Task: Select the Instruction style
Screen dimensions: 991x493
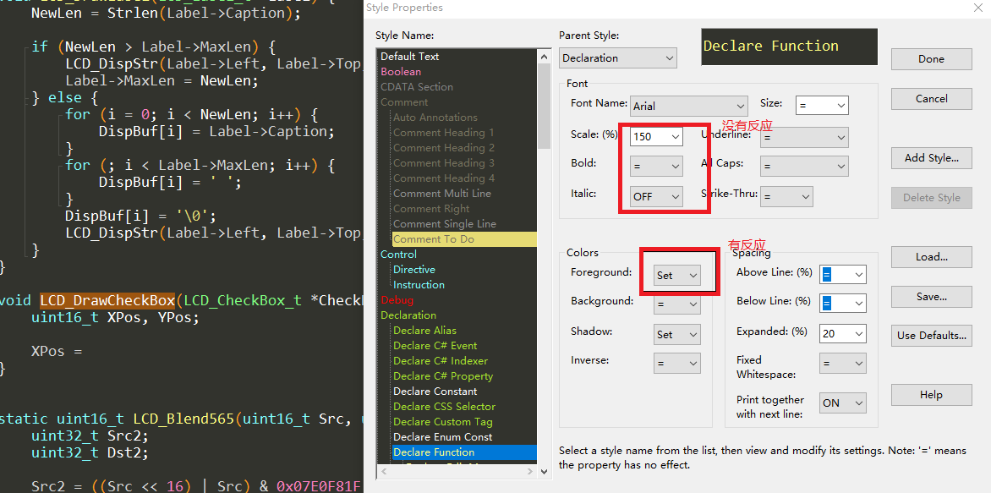Action: (x=419, y=284)
